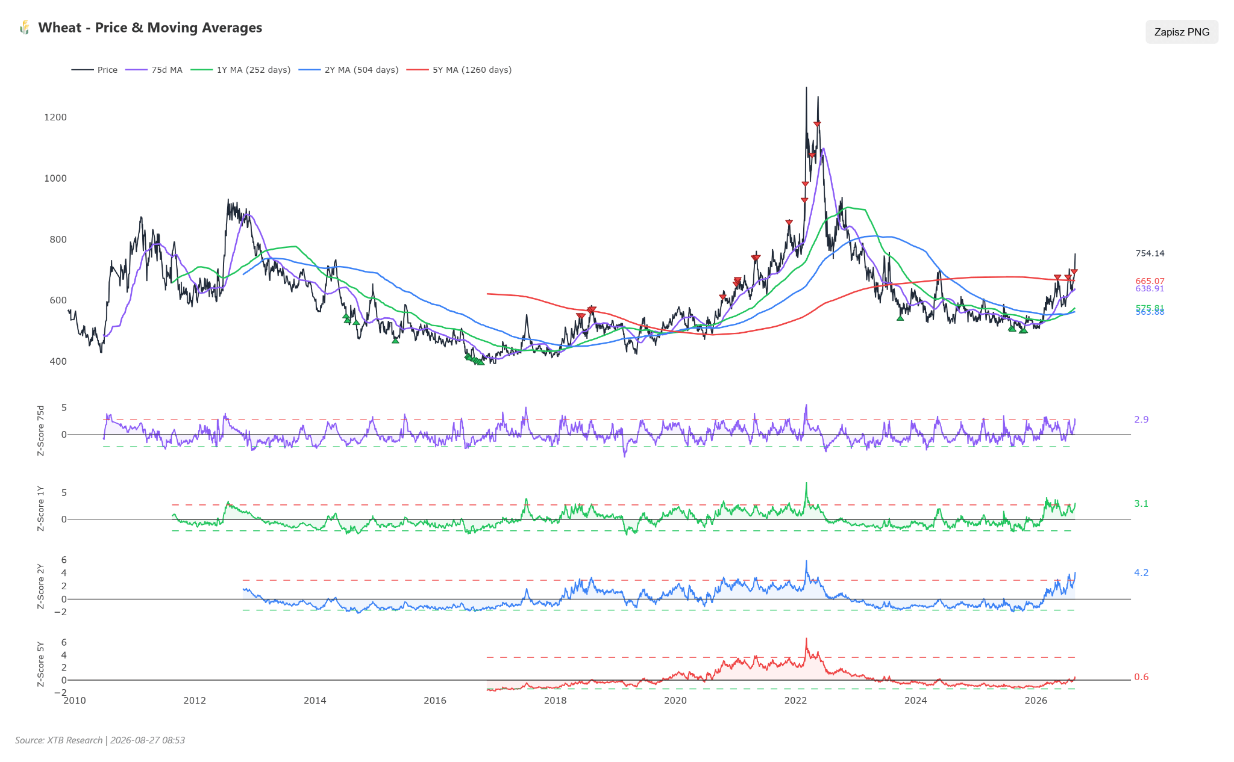
Task: Click the Z-Score 2Y value 4.2
Action: point(1141,572)
